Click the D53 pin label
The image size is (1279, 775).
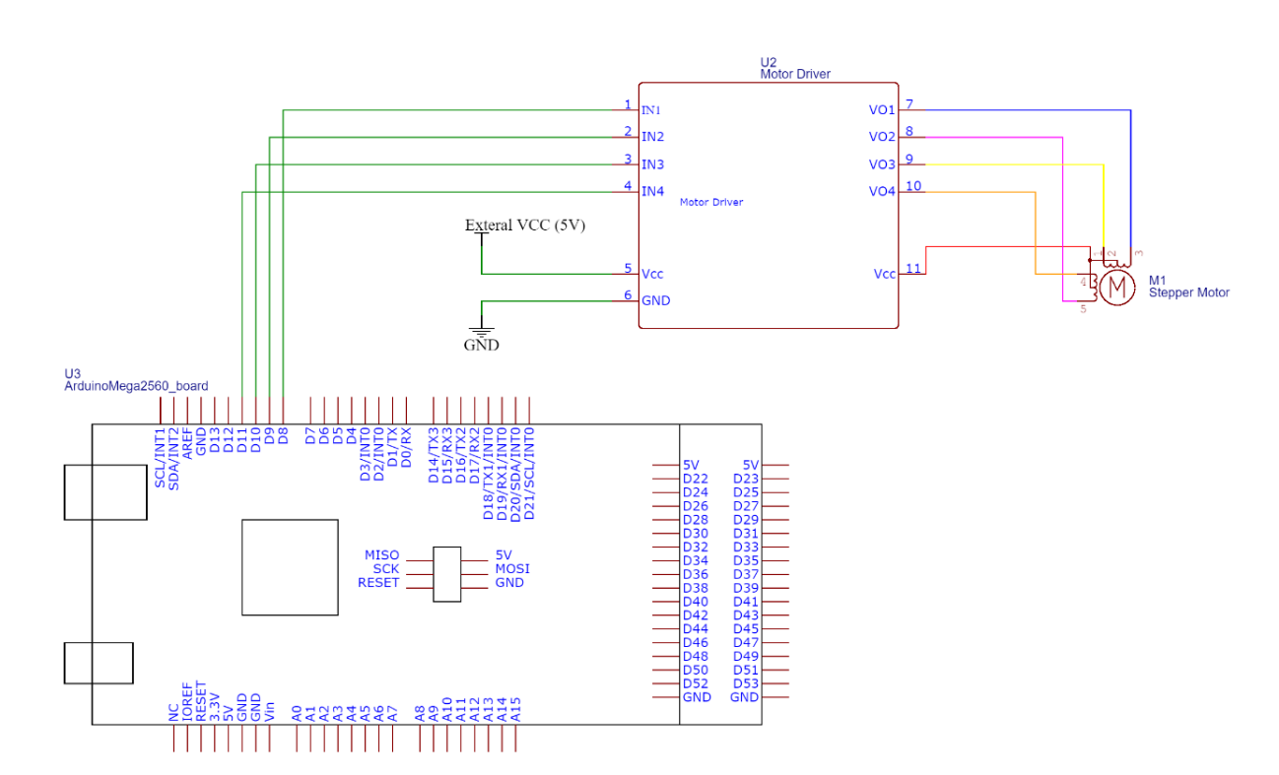pyautogui.click(x=746, y=683)
